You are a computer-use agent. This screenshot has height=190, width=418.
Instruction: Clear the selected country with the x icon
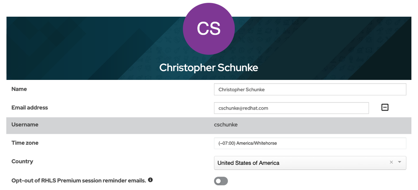(391, 162)
